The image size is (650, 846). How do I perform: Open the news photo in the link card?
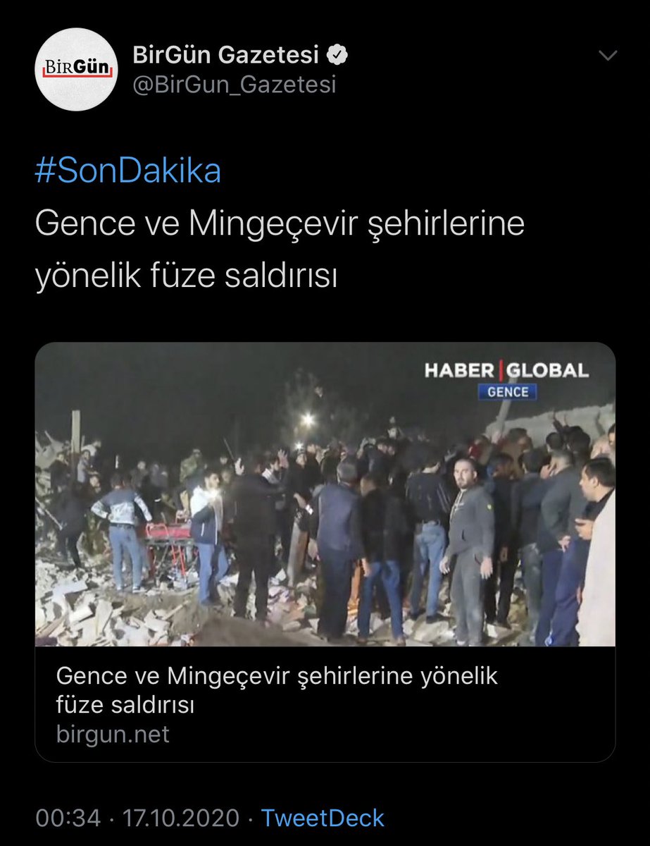[325, 494]
